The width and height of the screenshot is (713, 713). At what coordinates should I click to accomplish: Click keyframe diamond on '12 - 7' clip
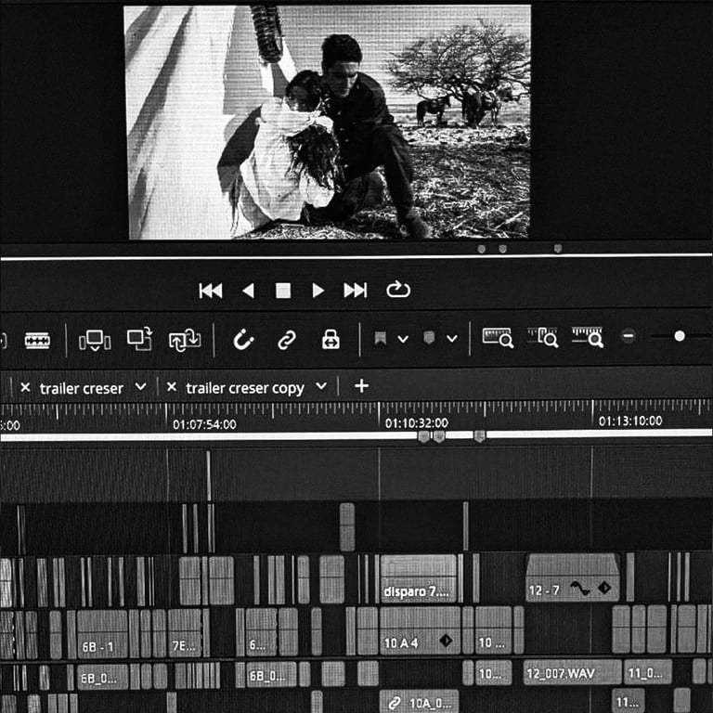pos(604,588)
